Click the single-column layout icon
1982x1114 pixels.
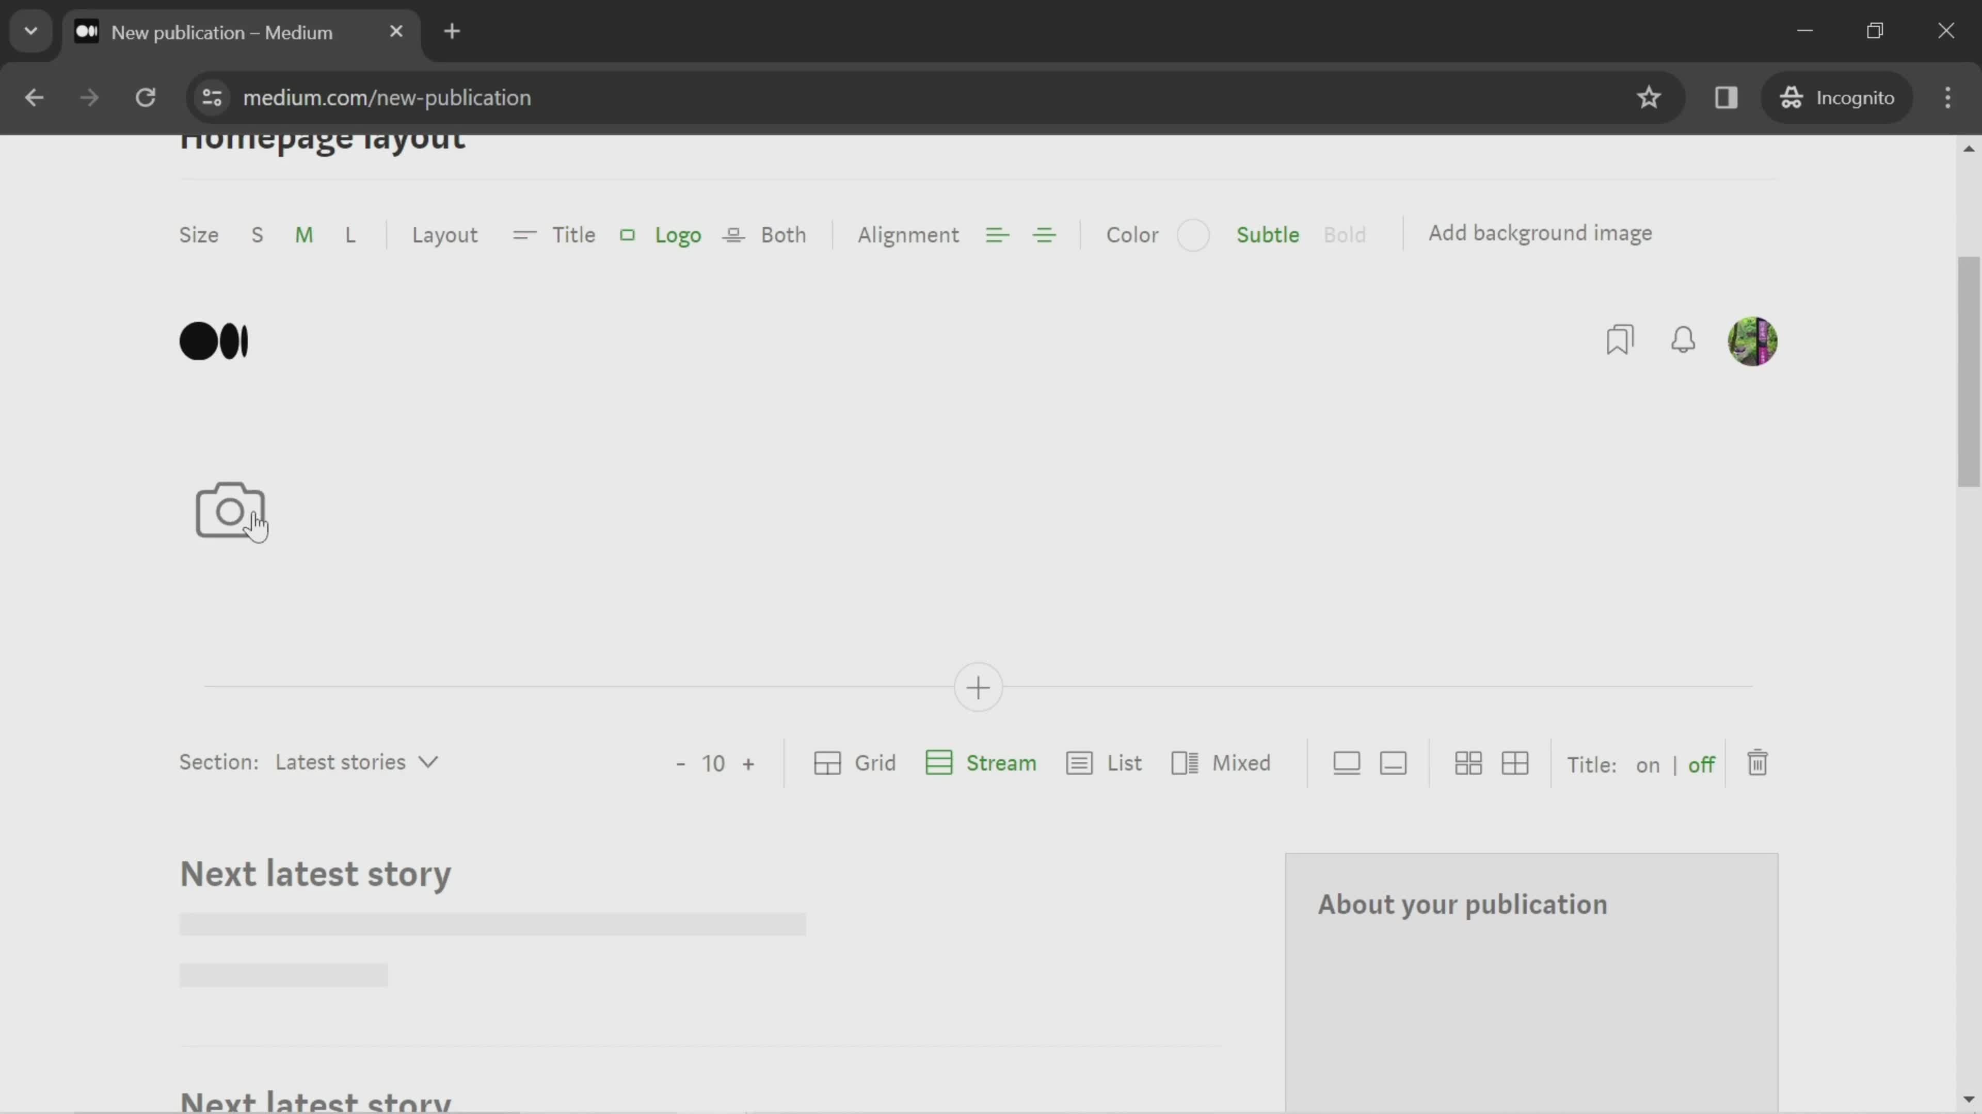click(1345, 763)
